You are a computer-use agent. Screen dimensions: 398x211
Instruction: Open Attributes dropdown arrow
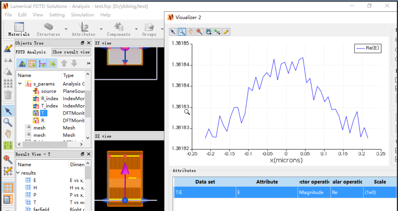point(101,29)
